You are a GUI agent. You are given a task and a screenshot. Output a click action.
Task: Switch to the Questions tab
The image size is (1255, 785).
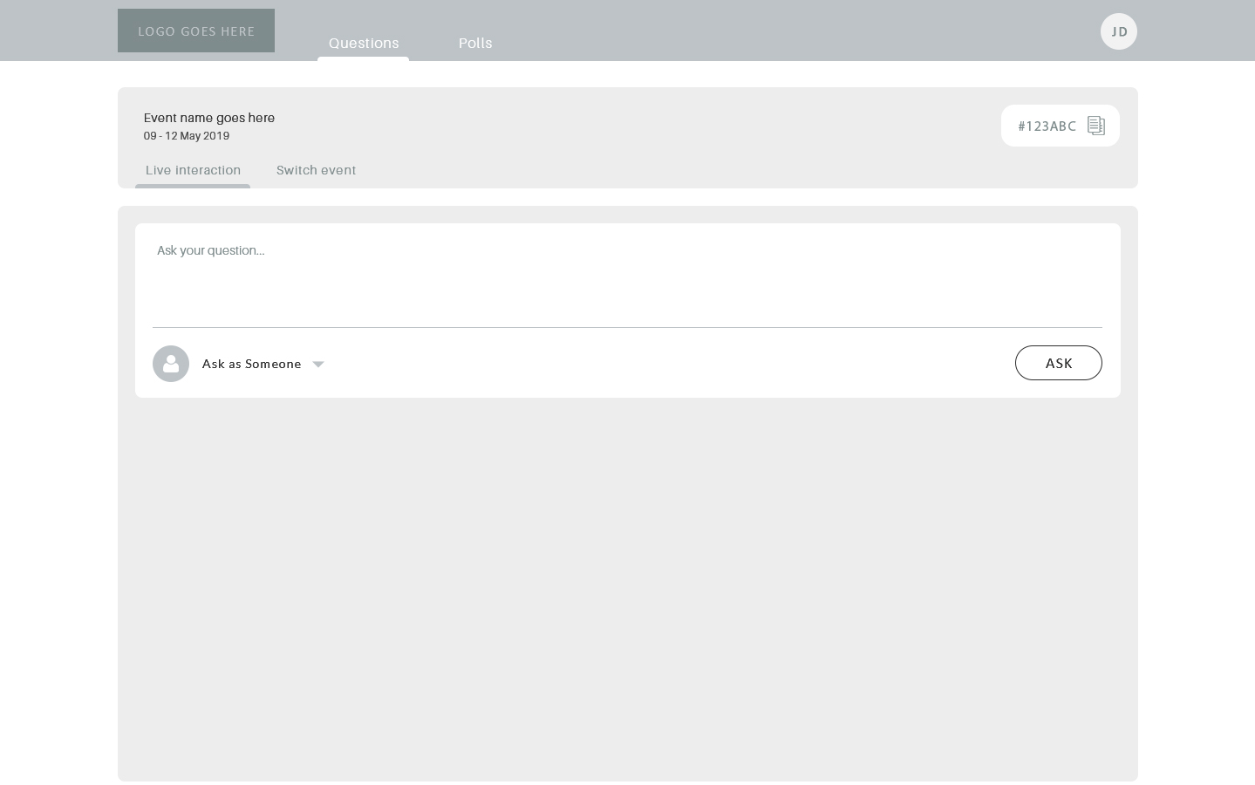tap(364, 43)
